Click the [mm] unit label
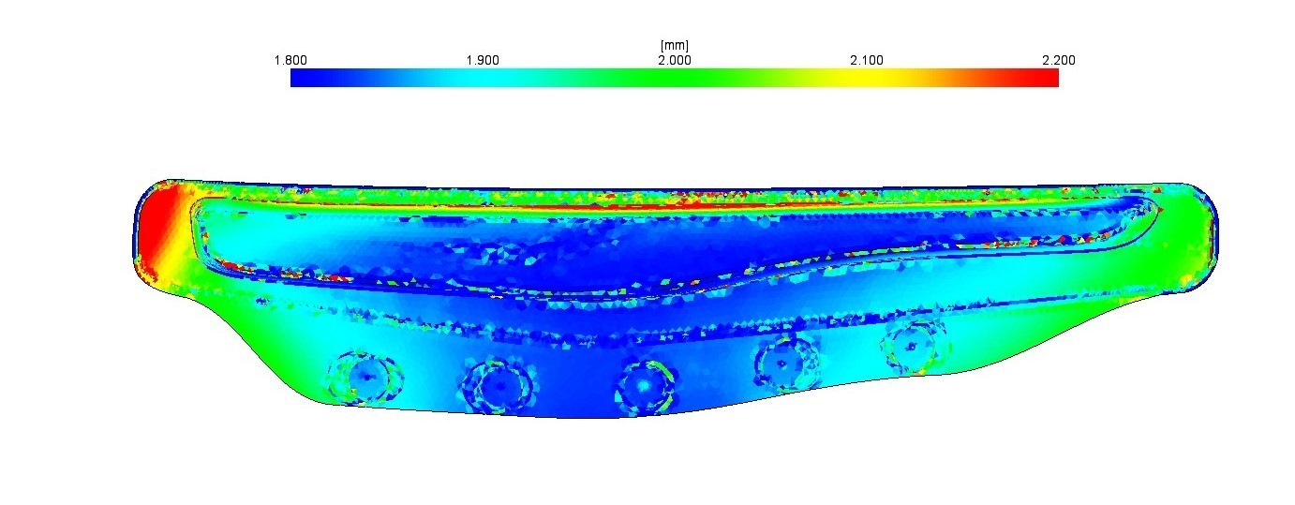 pyautogui.click(x=675, y=46)
